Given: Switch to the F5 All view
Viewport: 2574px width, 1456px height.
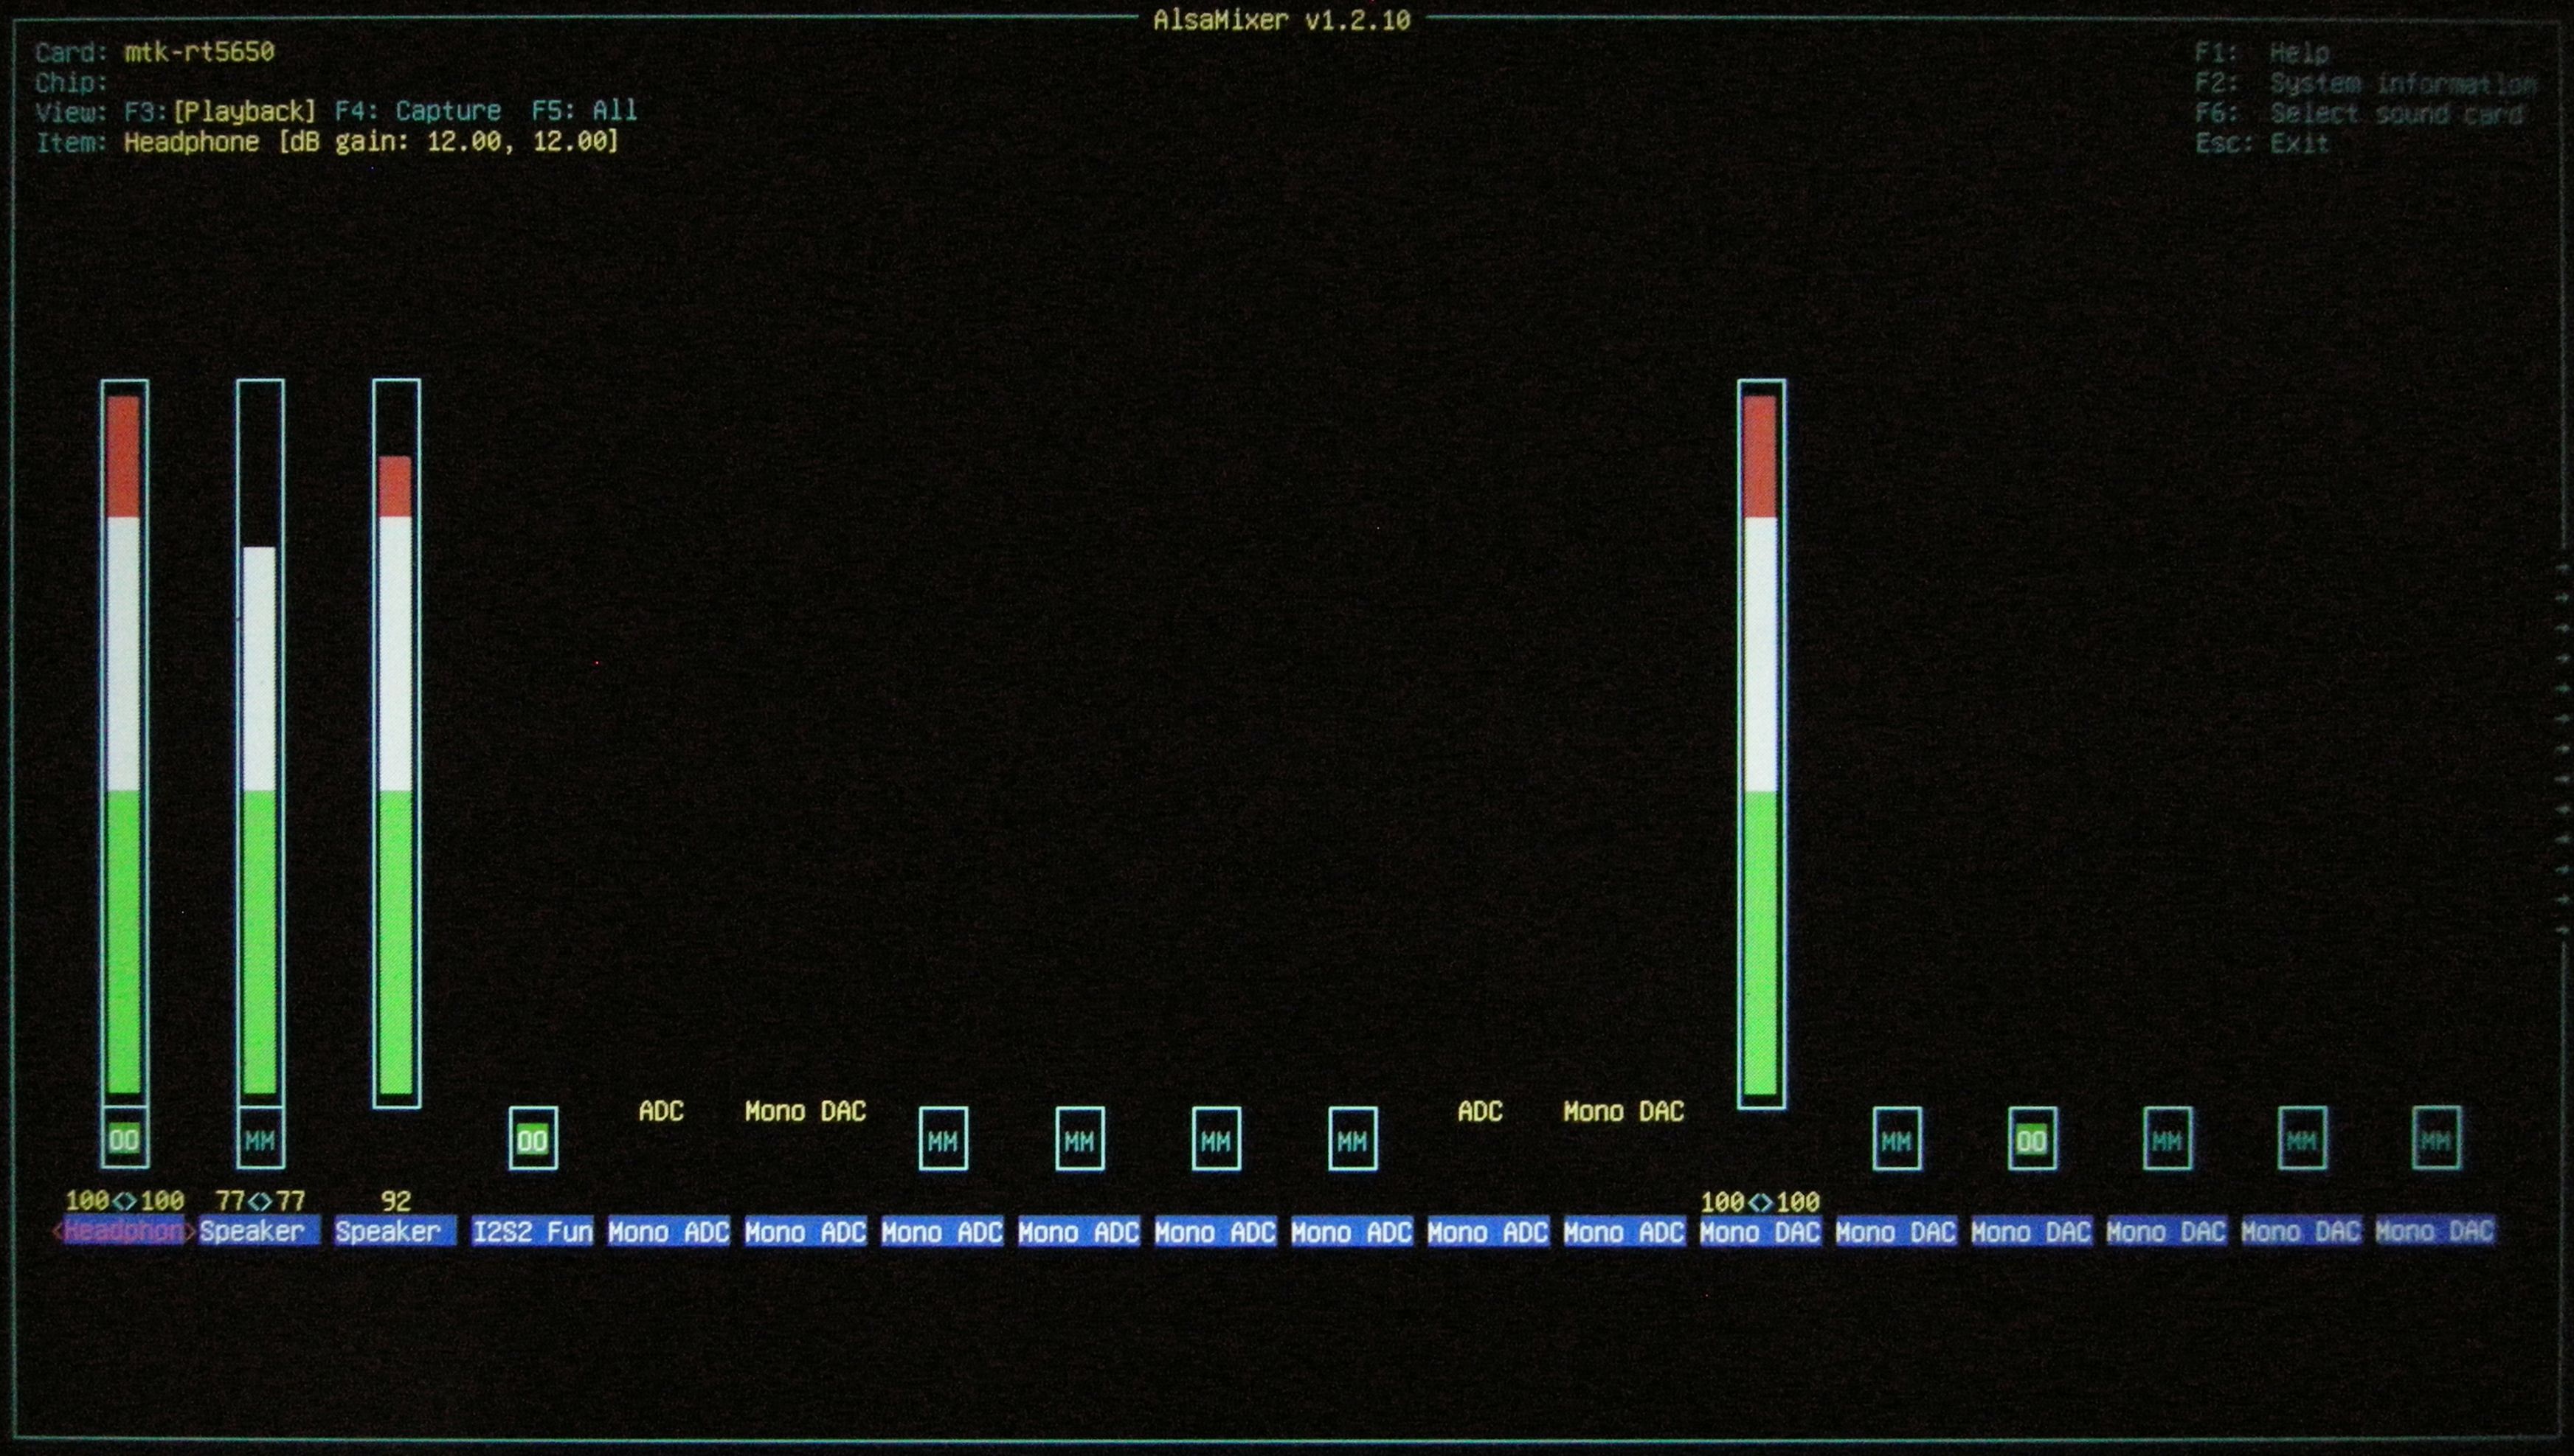Looking at the screenshot, I should [x=584, y=111].
